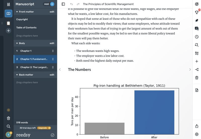Image resolution: width=201 pixels, height=139 pixels.
Task: Click the pin icon in right toolbar
Action: coord(197,20)
